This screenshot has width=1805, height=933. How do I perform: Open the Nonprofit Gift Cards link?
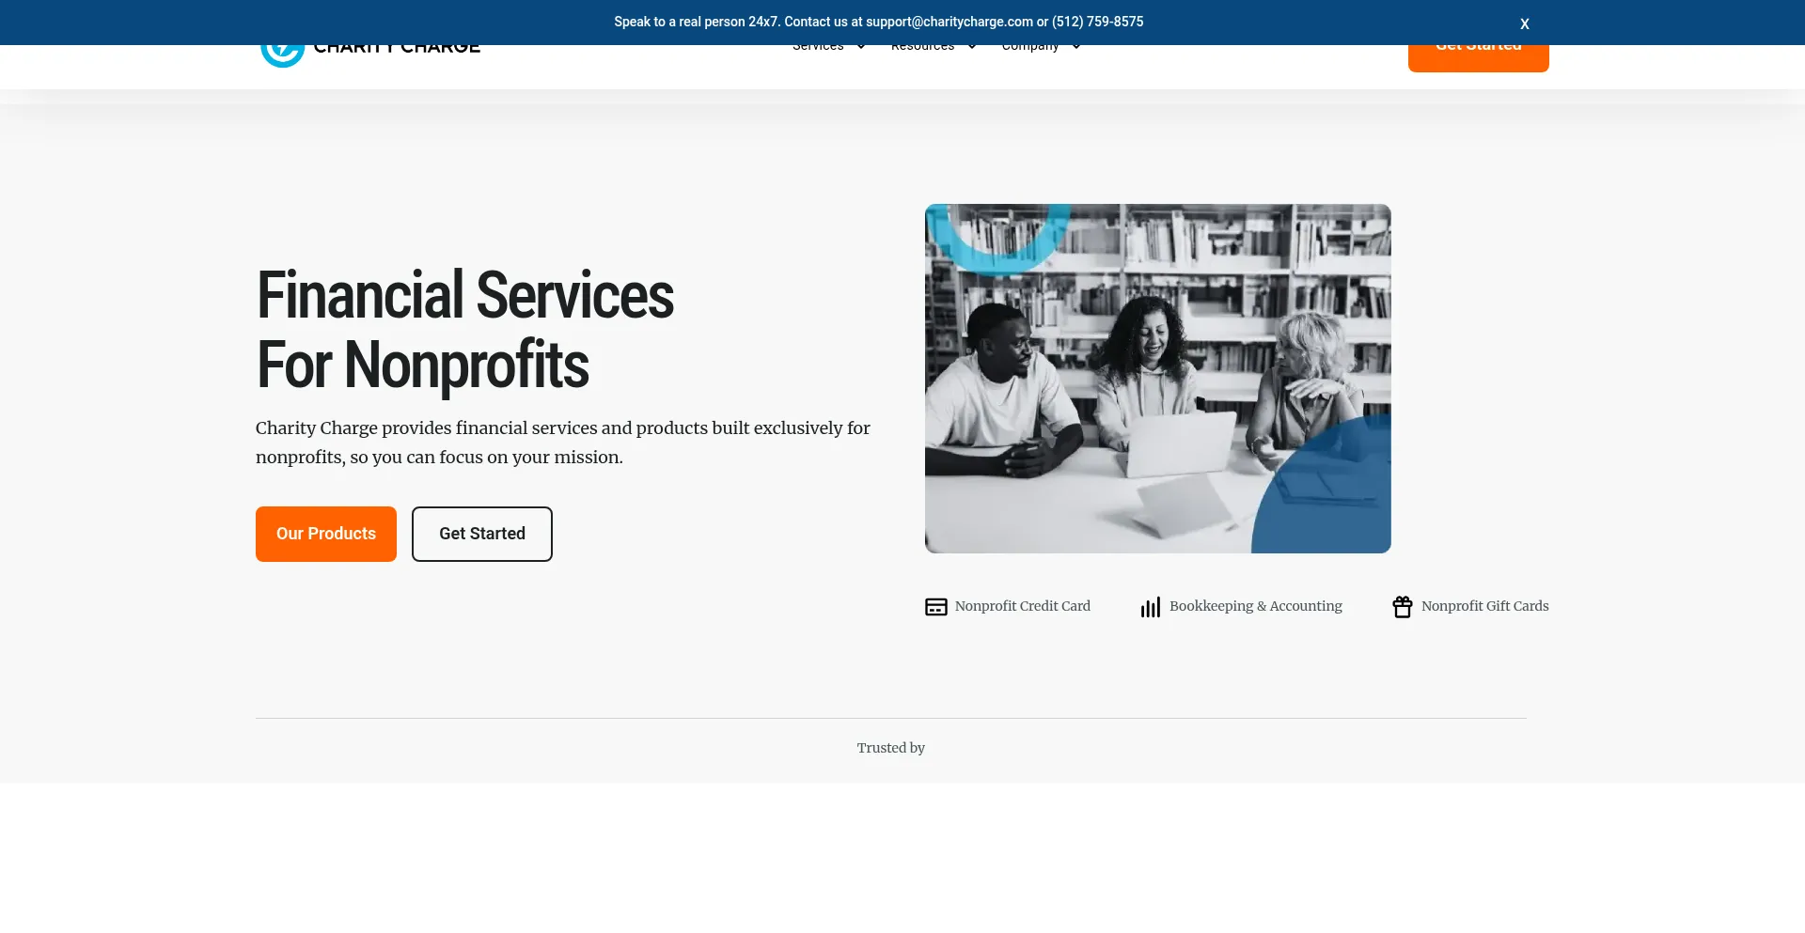pos(1484,606)
